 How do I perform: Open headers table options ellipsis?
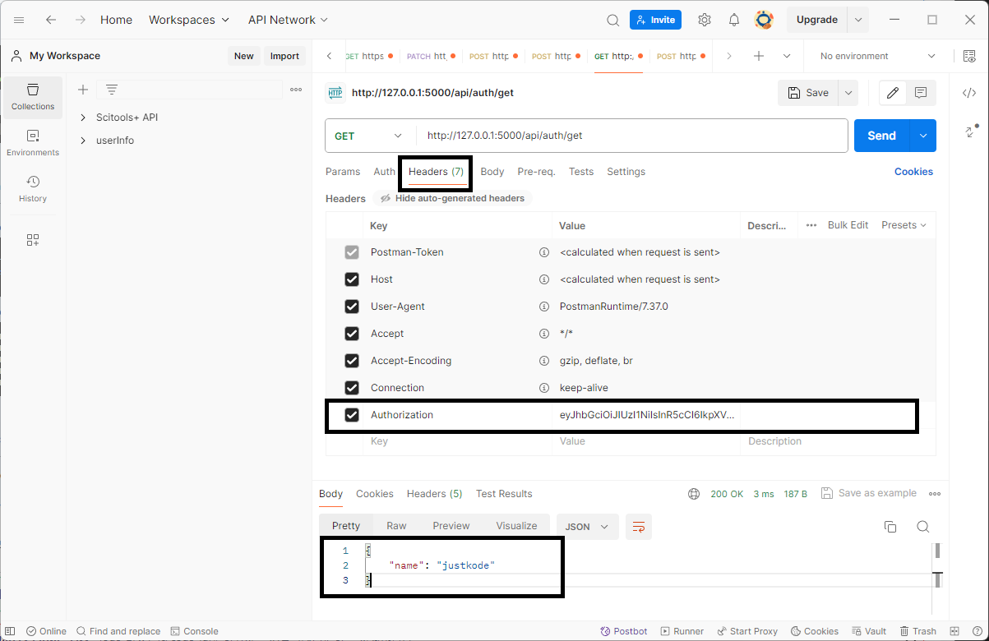coord(811,225)
